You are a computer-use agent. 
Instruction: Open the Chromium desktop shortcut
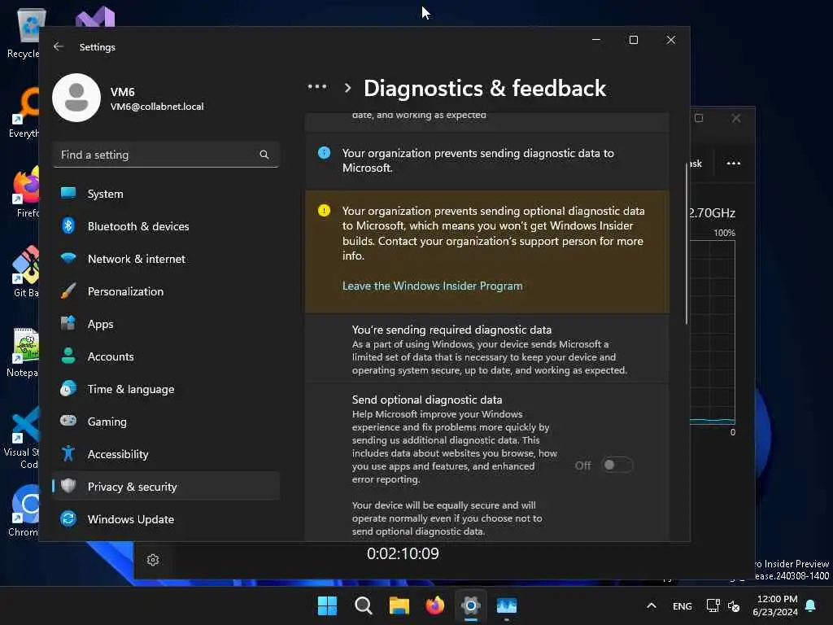24,511
